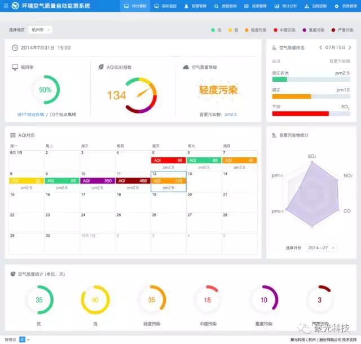Click the dark red ring showing 3 days
Image resolution: width=361 pixels, height=344 pixels.
pyautogui.click(x=320, y=300)
